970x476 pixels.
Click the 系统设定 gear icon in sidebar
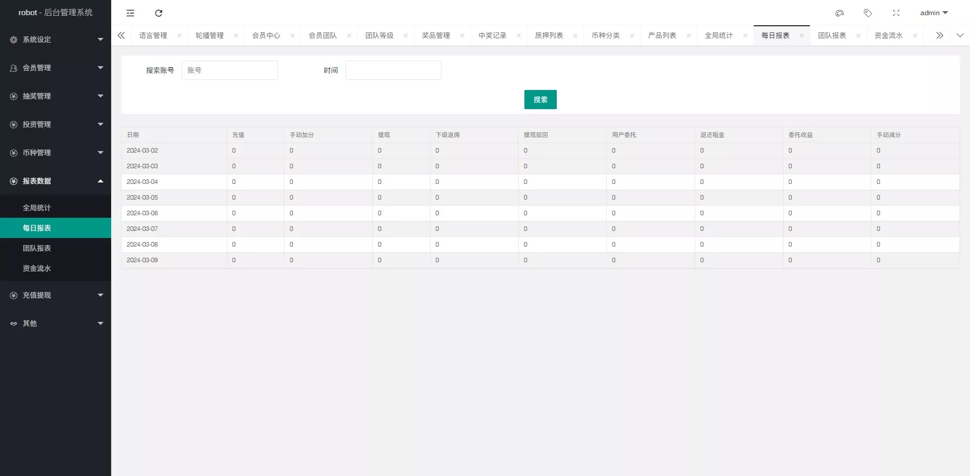tap(13, 39)
